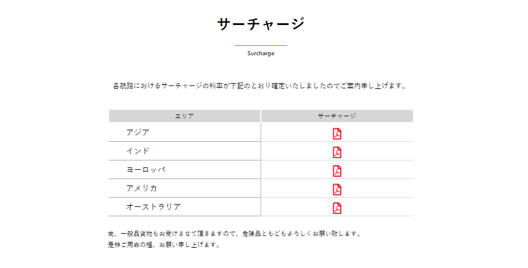This screenshot has height=268, width=528.
Task: Click the note about 一般品貨物 and 危険品
Action: (x=235, y=234)
